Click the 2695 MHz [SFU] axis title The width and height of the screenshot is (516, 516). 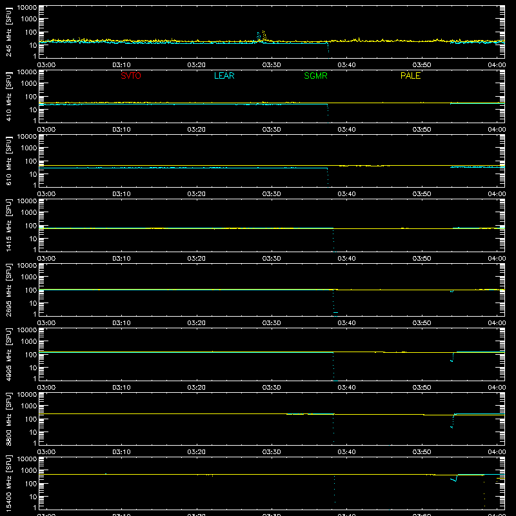point(9,290)
